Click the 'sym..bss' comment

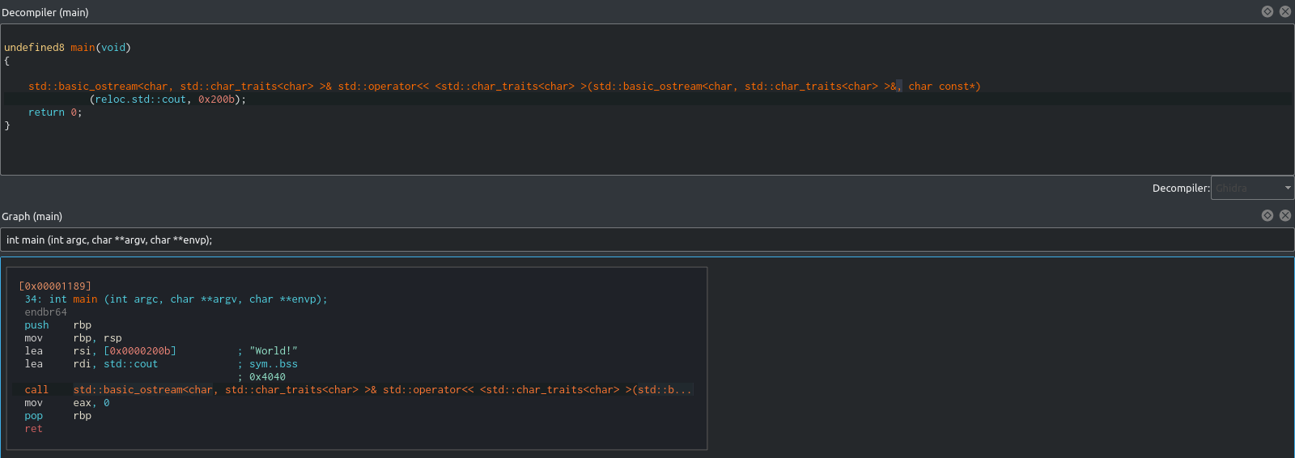tap(274, 364)
